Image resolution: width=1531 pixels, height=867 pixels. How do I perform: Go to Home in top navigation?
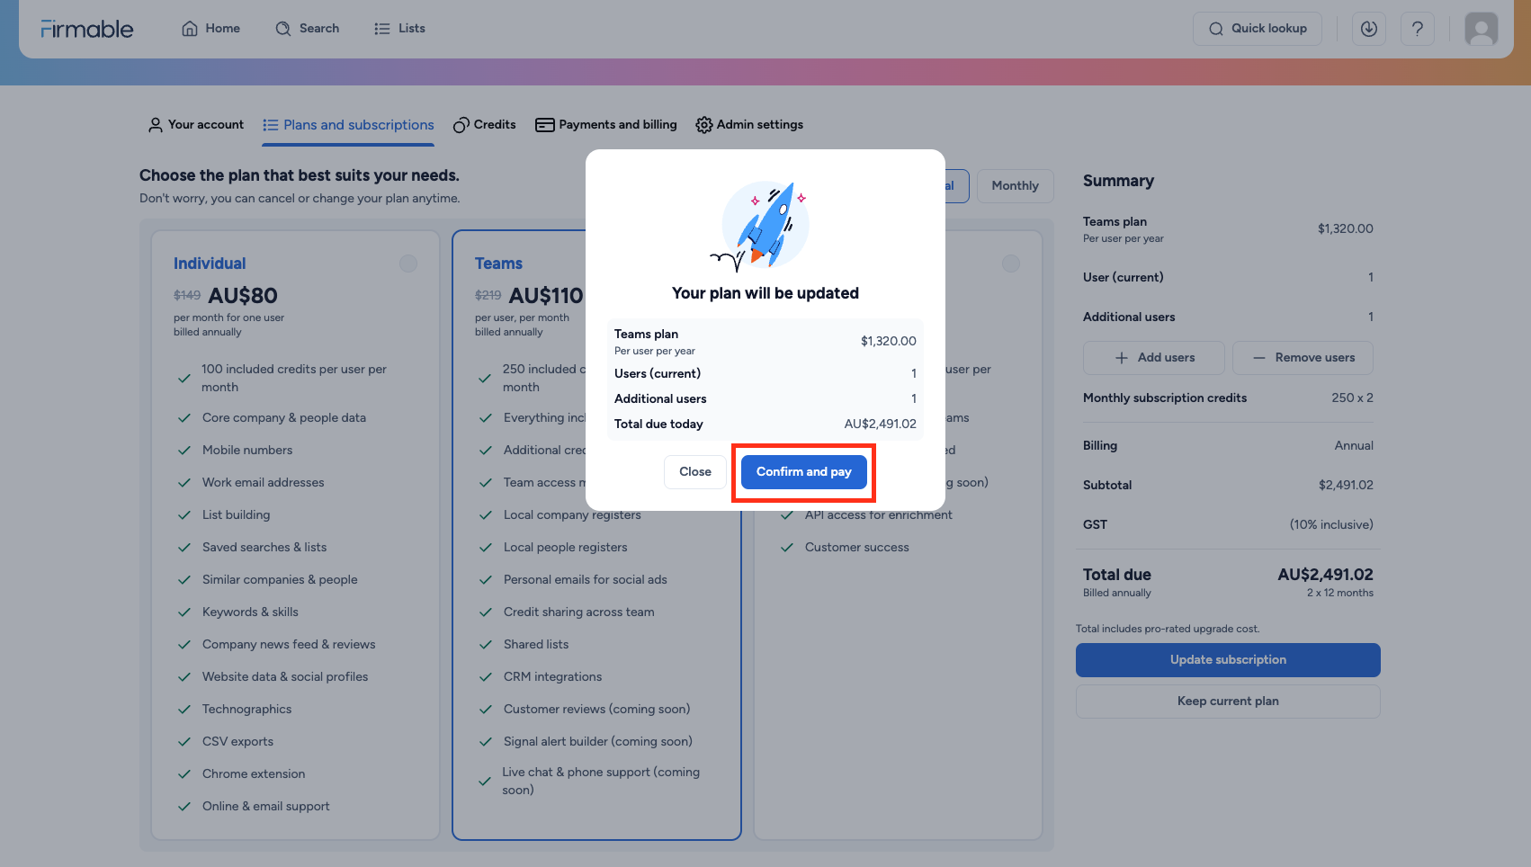210,29
